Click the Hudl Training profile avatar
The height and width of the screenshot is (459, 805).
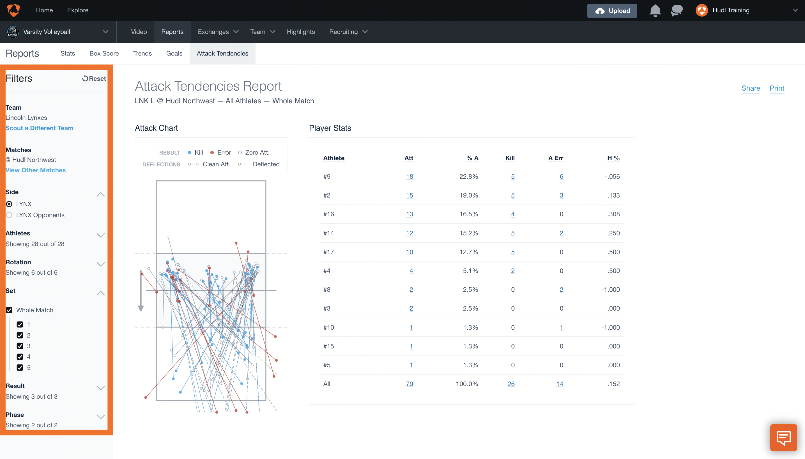702,10
